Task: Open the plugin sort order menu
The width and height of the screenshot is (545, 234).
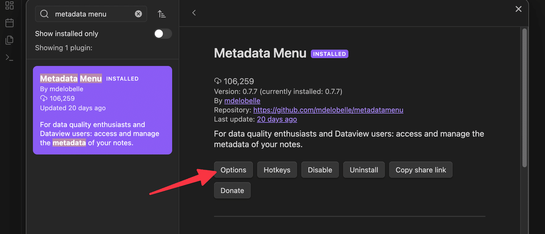Action: pyautogui.click(x=162, y=14)
